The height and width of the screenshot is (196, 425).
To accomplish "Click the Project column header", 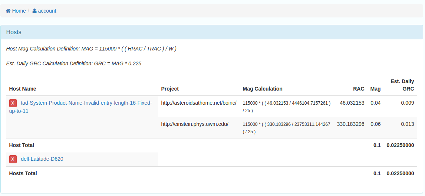I will 170,89.
